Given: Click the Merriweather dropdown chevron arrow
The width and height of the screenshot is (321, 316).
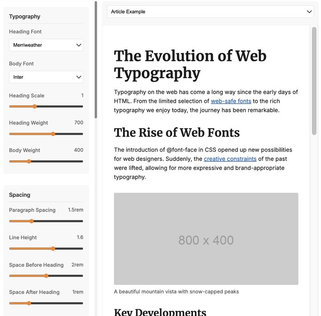Looking at the screenshot, I should (x=79, y=45).
